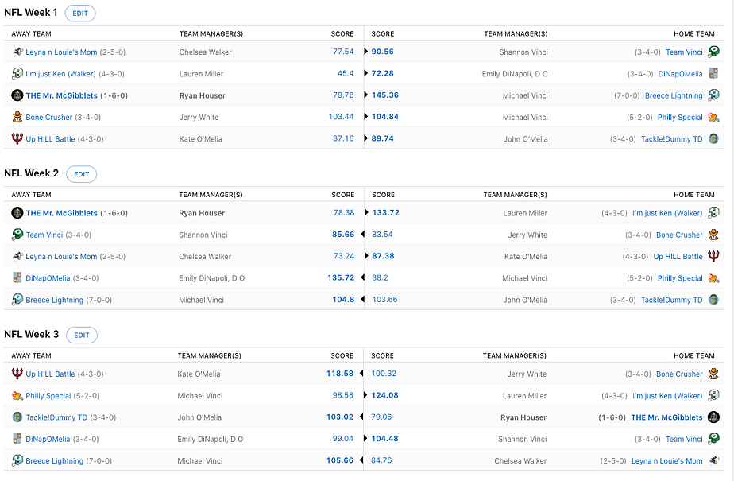Click Bone Crusher team logo in Week 1
Viewport: 734px width, 481px height.
tap(17, 118)
